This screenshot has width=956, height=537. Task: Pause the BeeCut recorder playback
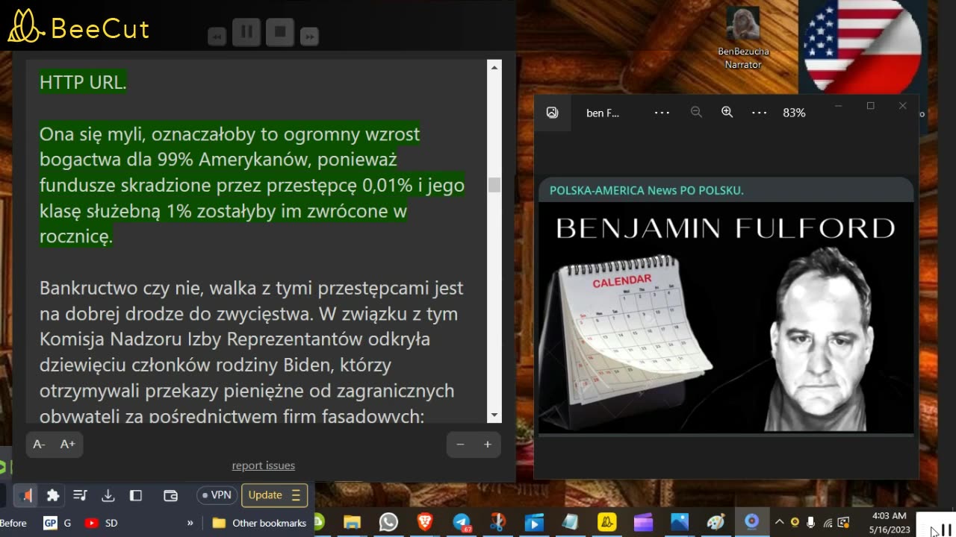(x=246, y=31)
